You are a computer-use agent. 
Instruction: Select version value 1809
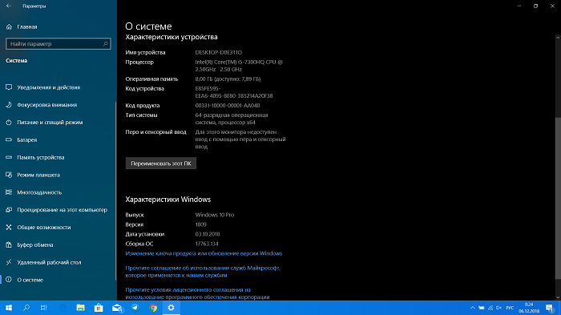pyautogui.click(x=200, y=224)
